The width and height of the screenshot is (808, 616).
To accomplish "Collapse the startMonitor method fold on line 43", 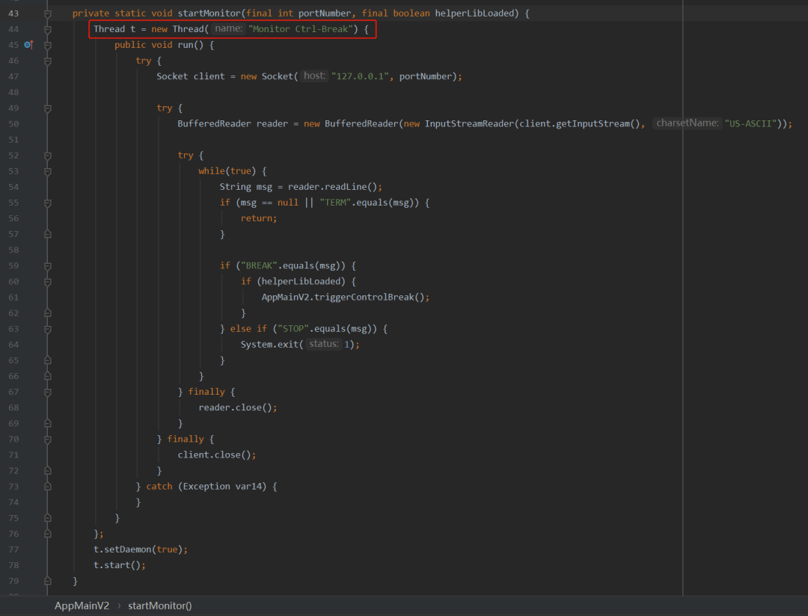I will point(47,14).
